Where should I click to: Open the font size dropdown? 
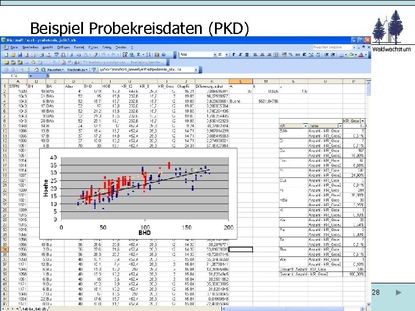[227, 55]
